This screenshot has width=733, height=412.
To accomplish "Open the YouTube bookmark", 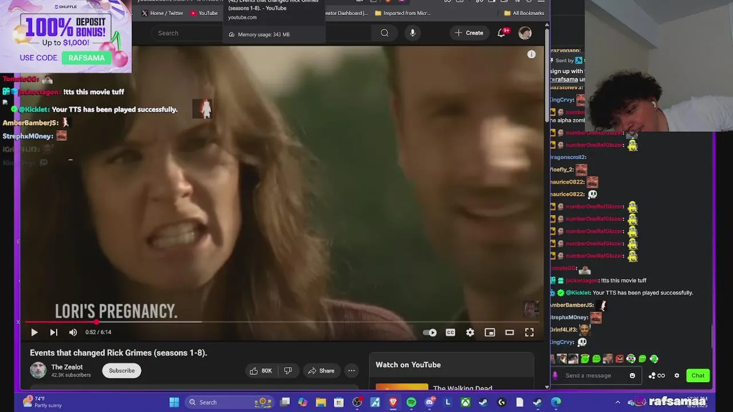I will click(x=204, y=13).
